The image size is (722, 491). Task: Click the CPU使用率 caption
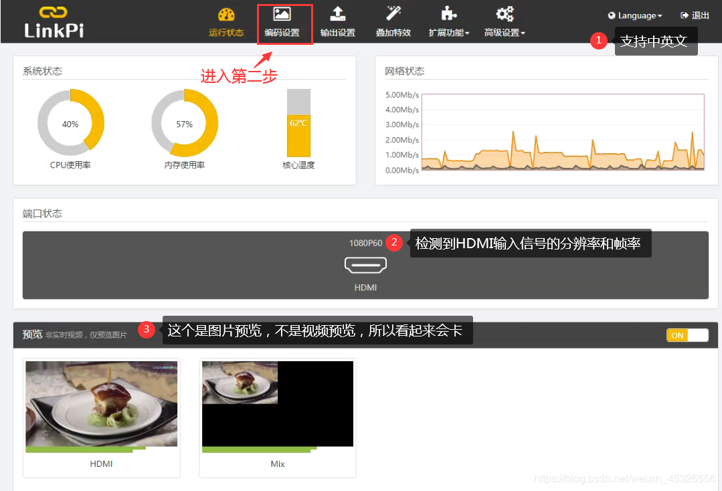click(x=70, y=165)
